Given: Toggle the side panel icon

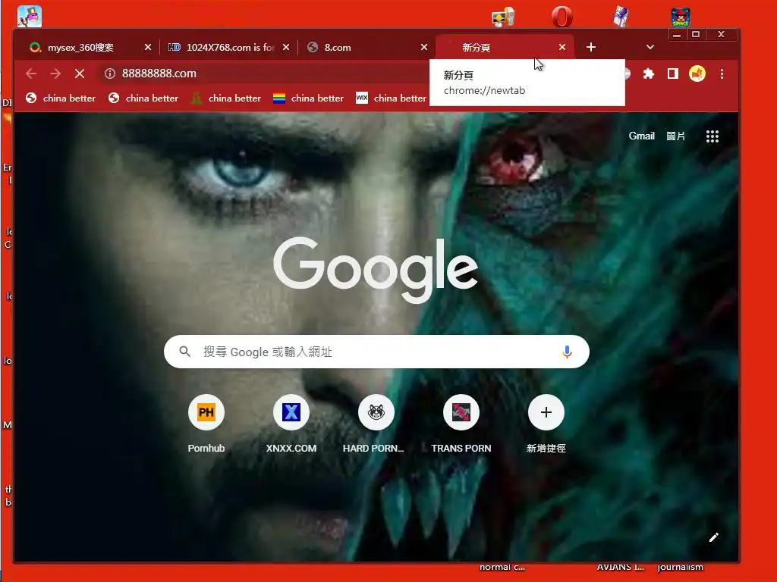Looking at the screenshot, I should pos(672,74).
